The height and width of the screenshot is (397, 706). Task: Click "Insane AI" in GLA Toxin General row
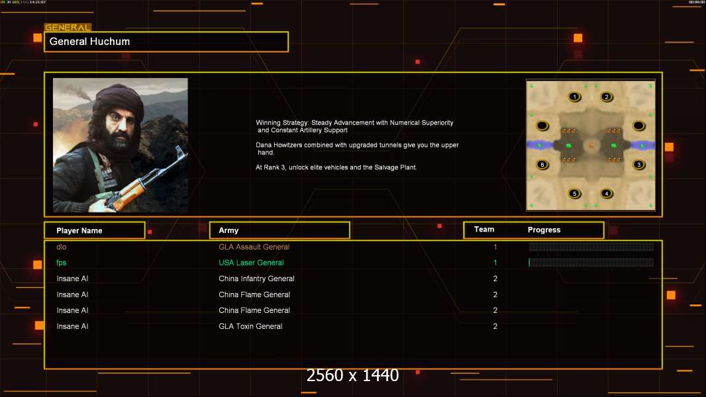click(72, 326)
